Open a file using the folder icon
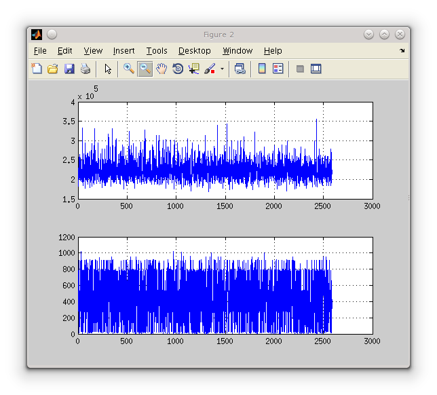 (x=52, y=69)
